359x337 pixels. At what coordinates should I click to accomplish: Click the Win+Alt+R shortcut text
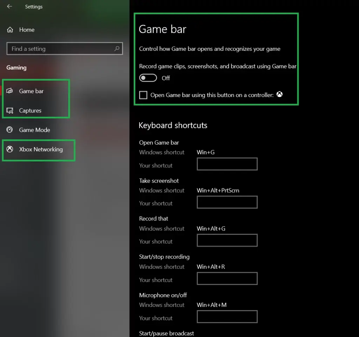click(211, 267)
